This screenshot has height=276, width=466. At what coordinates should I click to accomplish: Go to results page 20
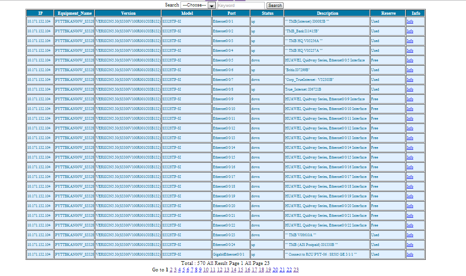[275, 270]
